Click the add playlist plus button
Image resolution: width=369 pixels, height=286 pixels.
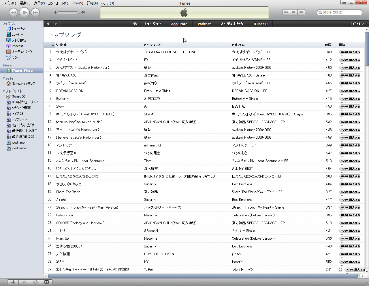13,282
